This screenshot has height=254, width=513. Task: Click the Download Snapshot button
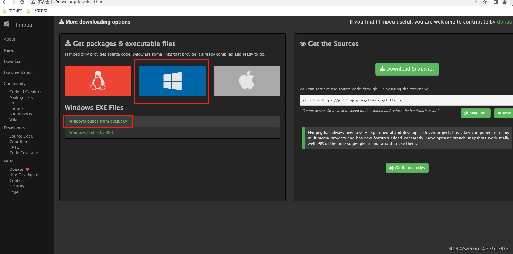point(407,69)
